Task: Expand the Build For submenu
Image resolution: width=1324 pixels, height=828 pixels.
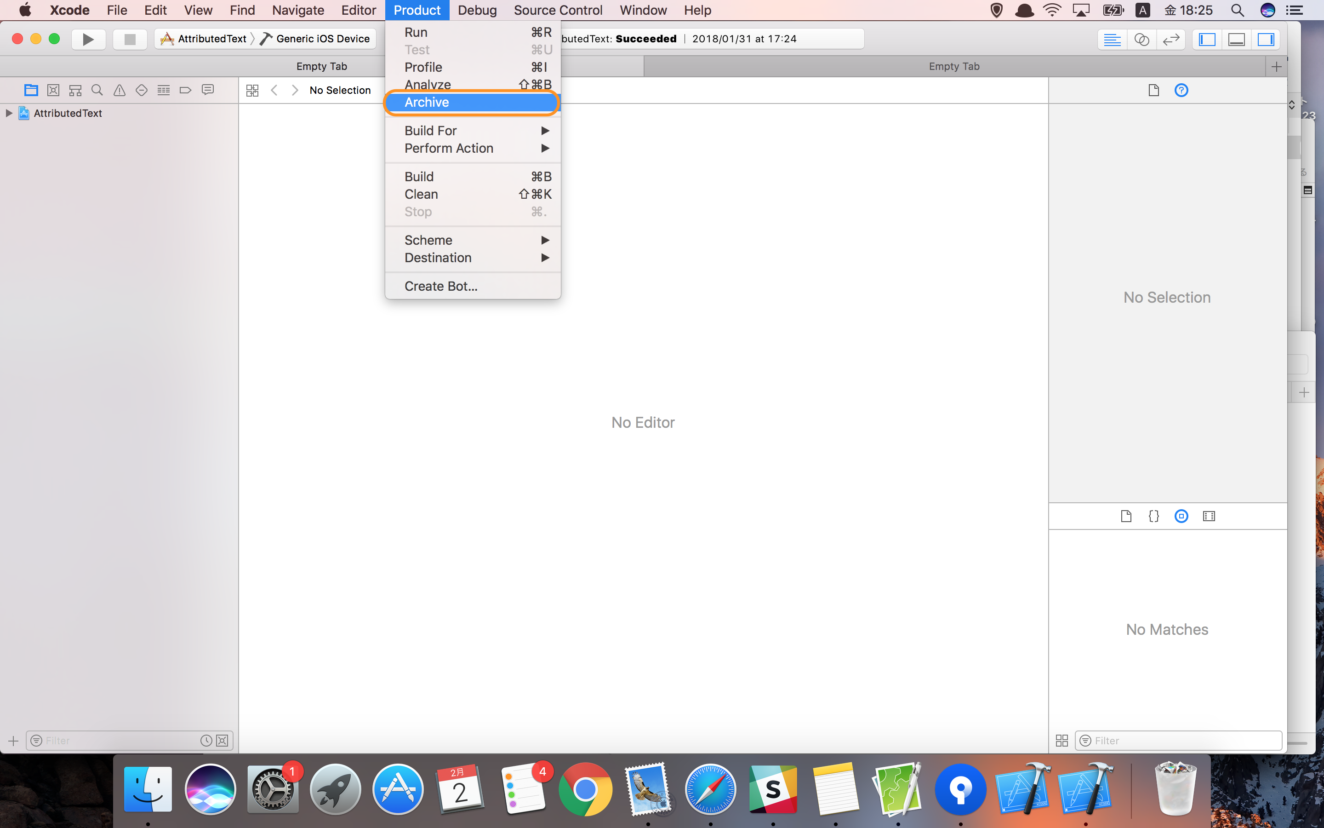Action: point(474,131)
